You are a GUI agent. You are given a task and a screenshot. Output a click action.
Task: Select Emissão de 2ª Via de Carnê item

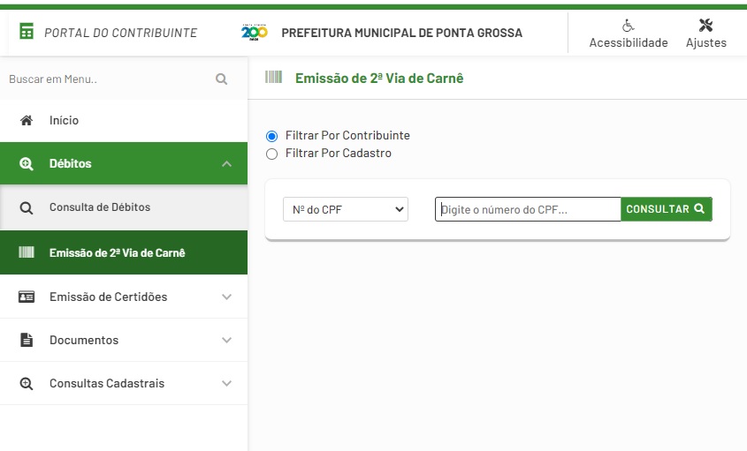[124, 252]
